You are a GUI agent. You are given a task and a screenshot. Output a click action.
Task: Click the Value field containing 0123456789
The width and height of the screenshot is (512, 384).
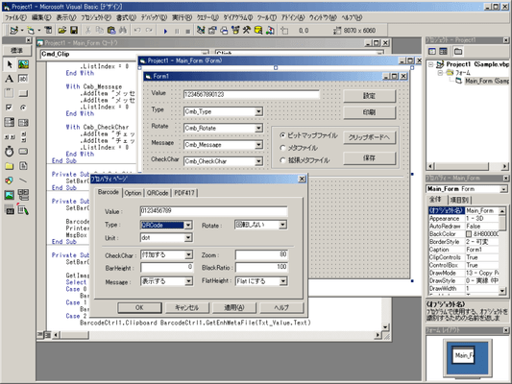pos(214,211)
